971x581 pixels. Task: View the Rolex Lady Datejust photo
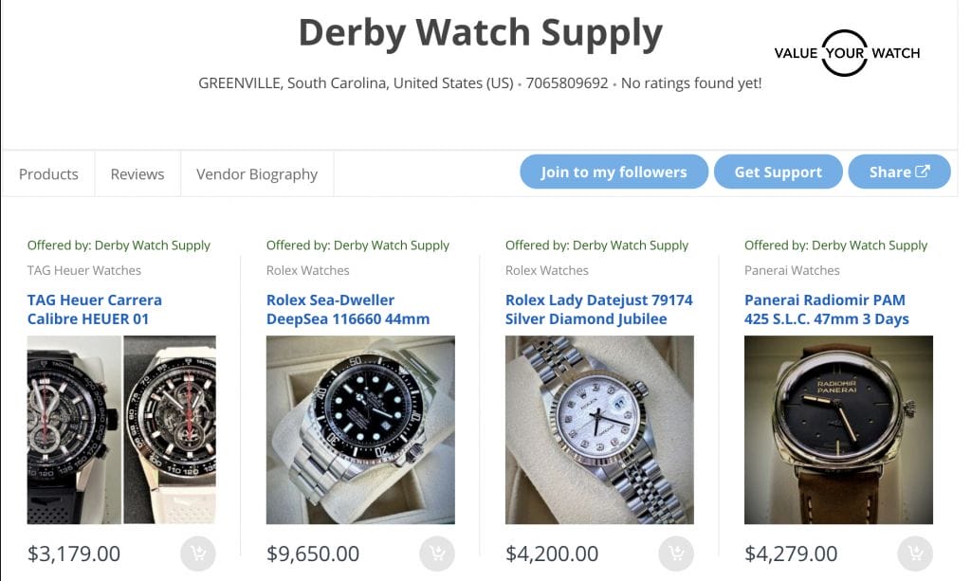599,429
